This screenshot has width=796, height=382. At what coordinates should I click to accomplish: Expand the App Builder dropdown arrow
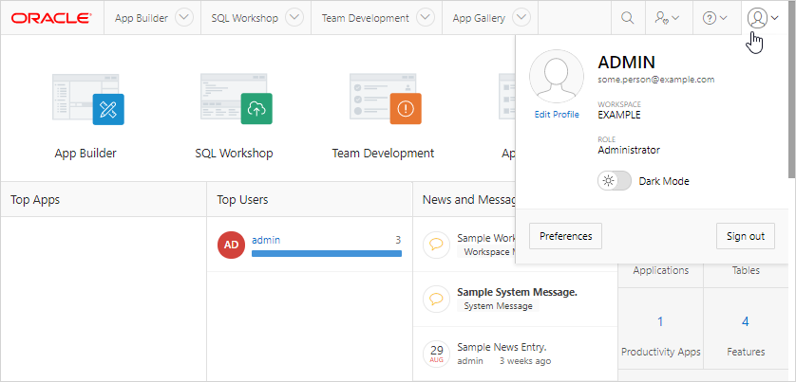[184, 18]
